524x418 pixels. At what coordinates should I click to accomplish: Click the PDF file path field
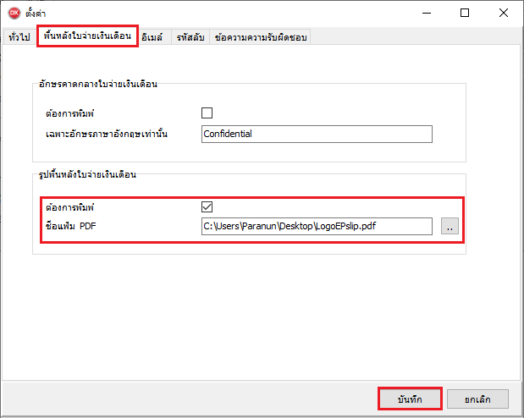[317, 226]
